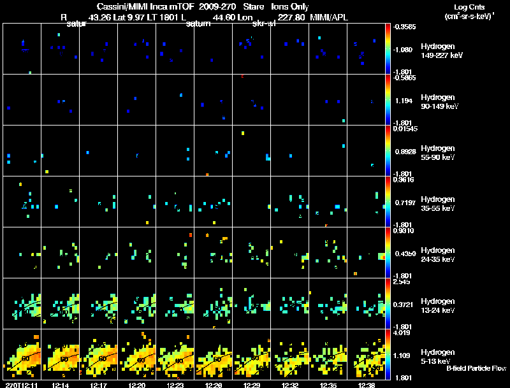
Task: Click the -0.5865 color scale value
Action: point(404,78)
